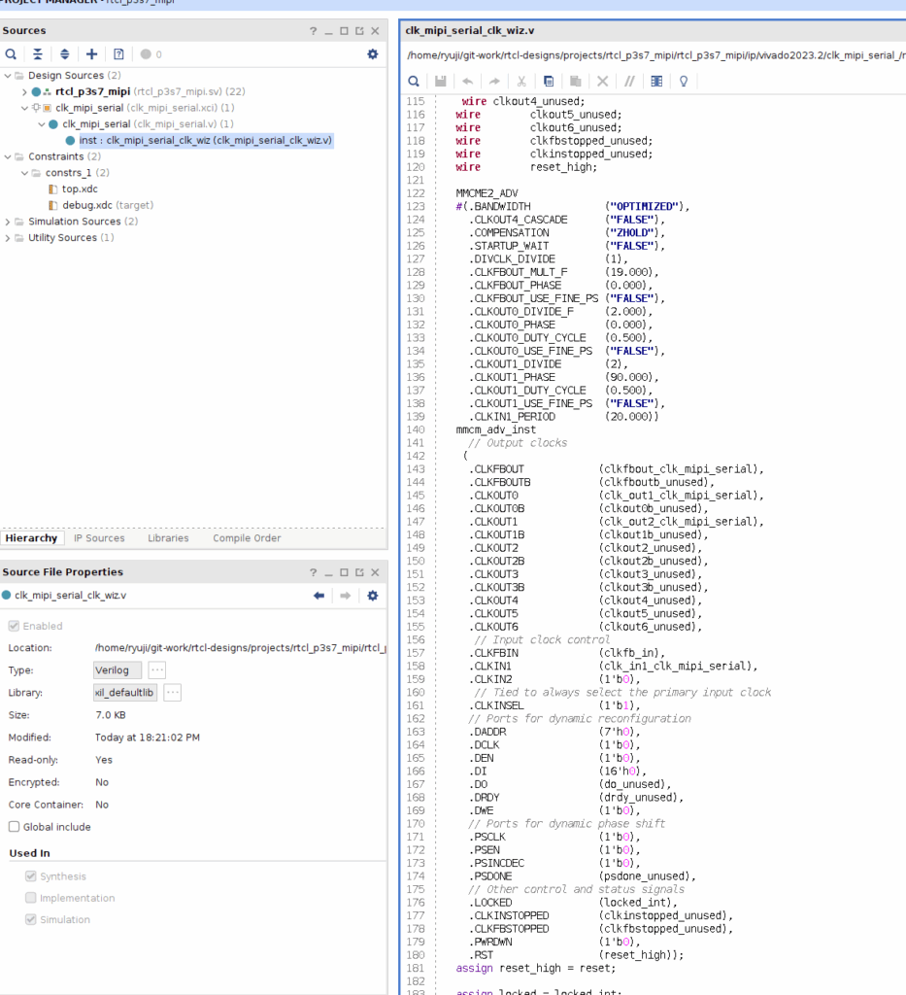The image size is (906, 995).
Task: Open Sources panel settings gear
Action: pyautogui.click(x=372, y=54)
